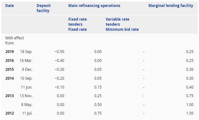Select the 2019 year label
The image size is (199, 120).
10,52
